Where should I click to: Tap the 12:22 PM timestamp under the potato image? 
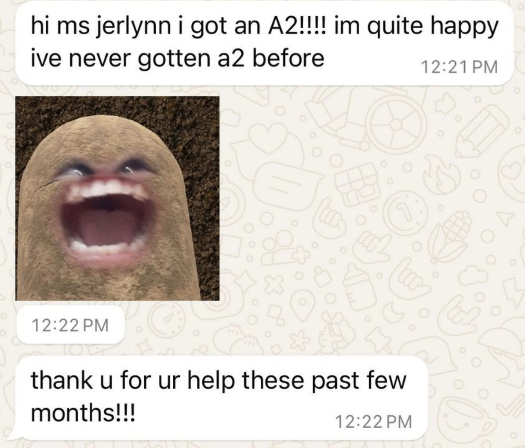(70, 325)
